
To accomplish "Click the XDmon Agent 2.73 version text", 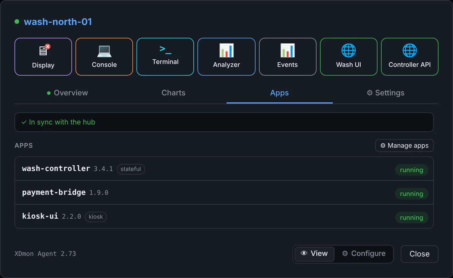I will pyautogui.click(x=45, y=254).
